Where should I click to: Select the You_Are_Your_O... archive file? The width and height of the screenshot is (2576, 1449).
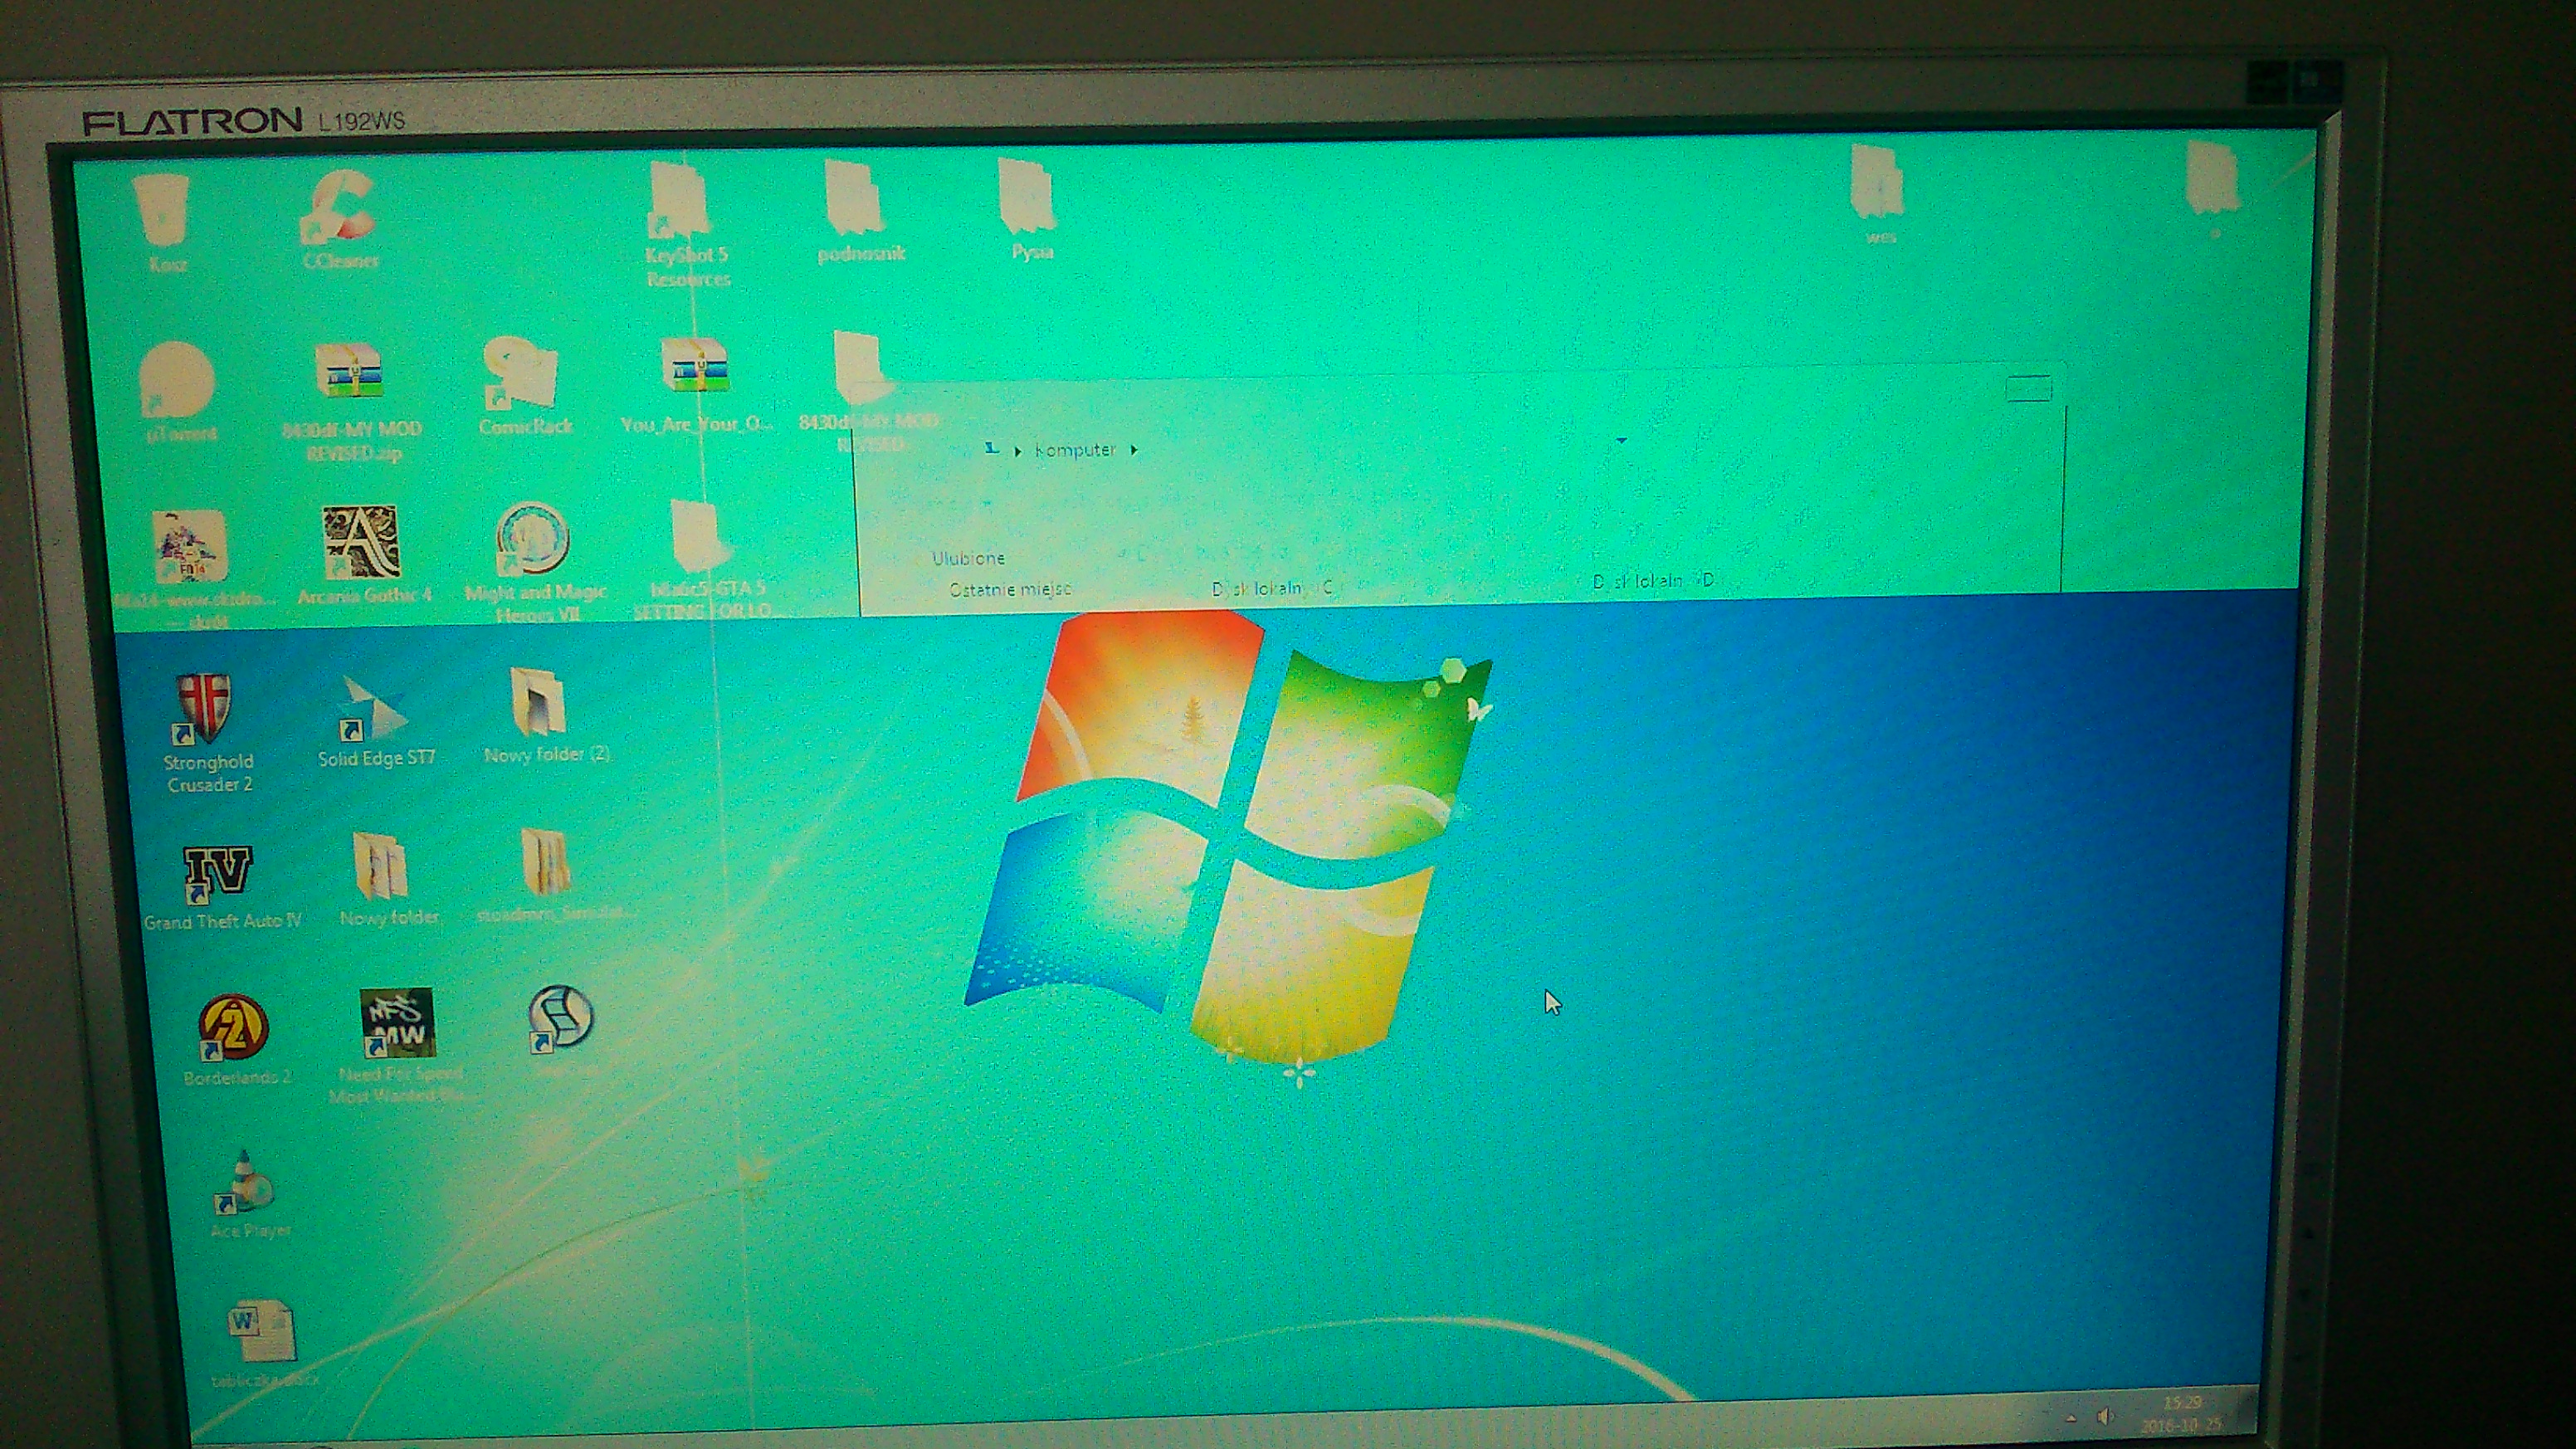point(695,367)
